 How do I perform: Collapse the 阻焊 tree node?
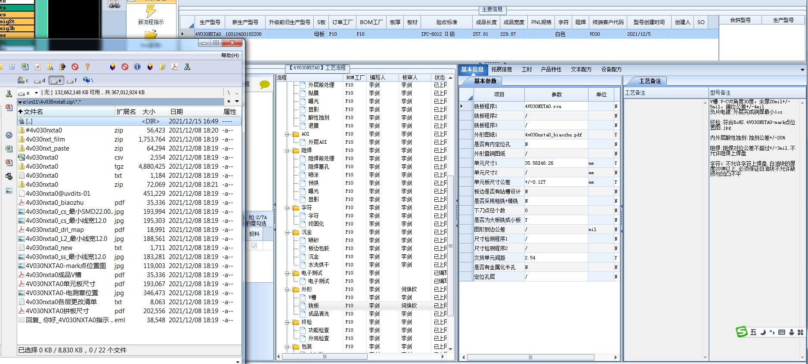(x=287, y=151)
